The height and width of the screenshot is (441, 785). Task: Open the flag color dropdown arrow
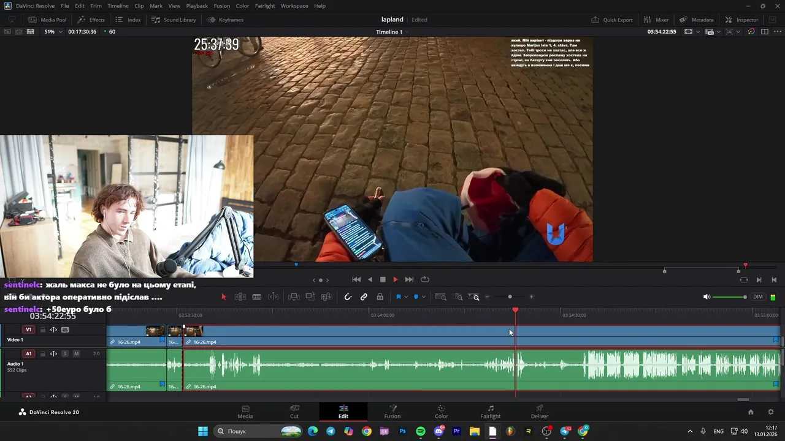(x=406, y=297)
